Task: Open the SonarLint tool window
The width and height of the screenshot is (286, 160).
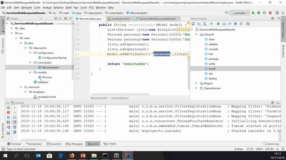Action: [x=54, y=144]
